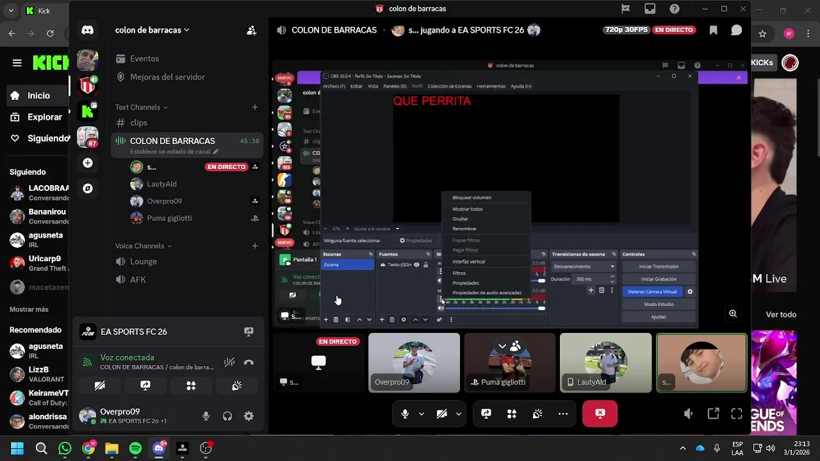Screen dimensions: 820x461
Task: Open the clips text channel
Action: click(187, 122)
